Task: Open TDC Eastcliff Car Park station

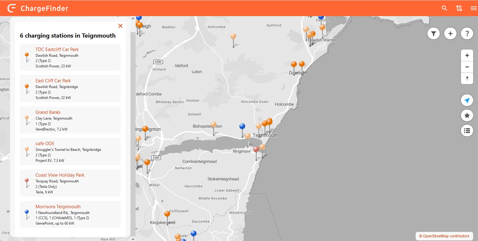Action: pyautogui.click(x=57, y=49)
